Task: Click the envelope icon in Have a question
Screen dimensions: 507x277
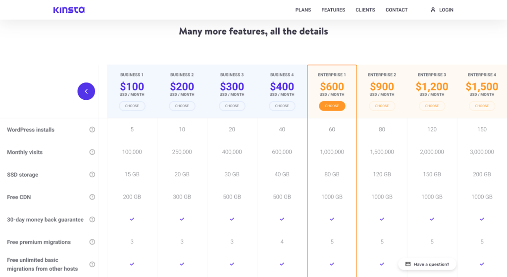Action: 408,264
